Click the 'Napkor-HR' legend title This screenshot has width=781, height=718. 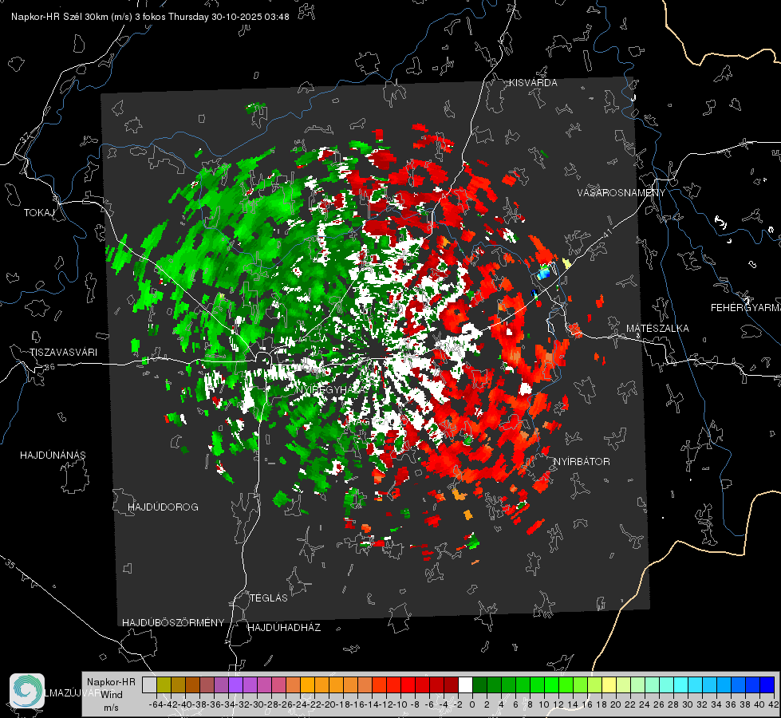coord(111,682)
